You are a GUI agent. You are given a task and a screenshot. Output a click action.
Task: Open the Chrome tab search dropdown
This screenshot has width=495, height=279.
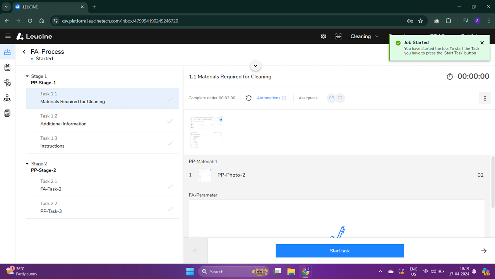tap(6, 7)
